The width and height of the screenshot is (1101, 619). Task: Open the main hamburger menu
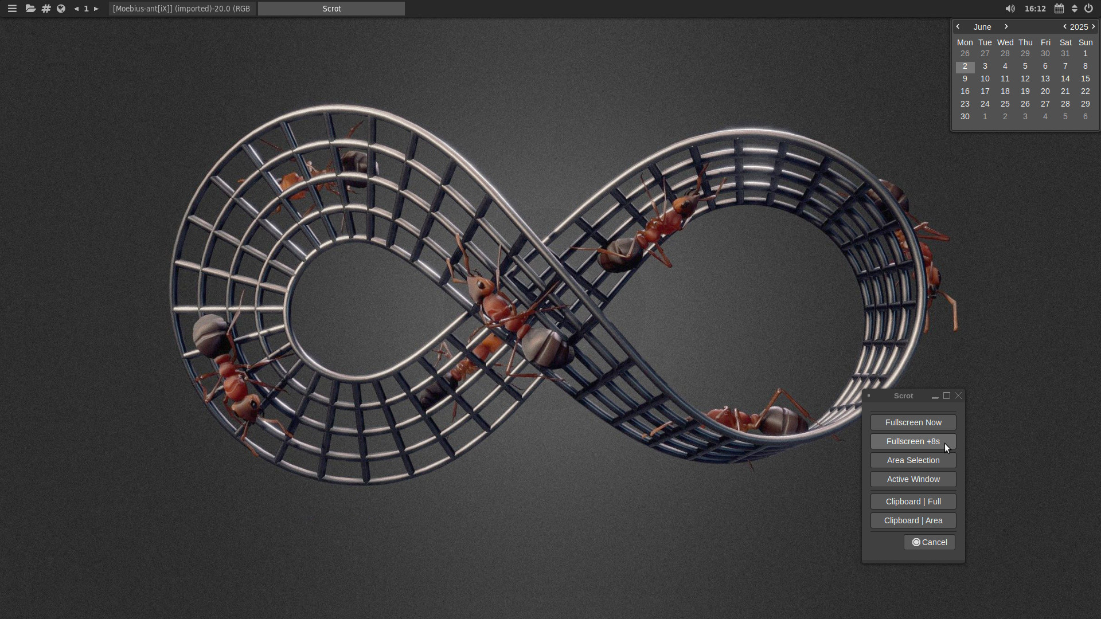12,9
